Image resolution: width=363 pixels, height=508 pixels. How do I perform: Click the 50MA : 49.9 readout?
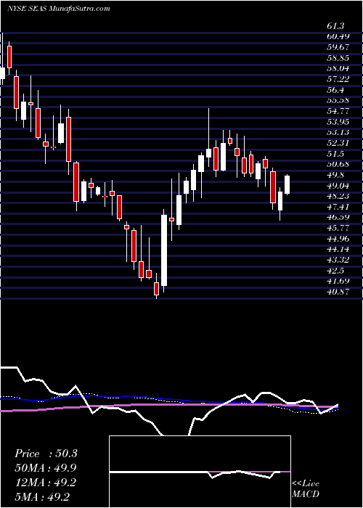coord(46,468)
